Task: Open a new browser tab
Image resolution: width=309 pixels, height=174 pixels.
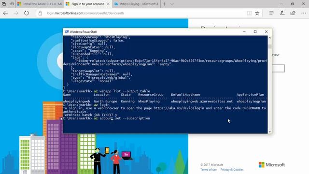Action: [x=164, y=4]
